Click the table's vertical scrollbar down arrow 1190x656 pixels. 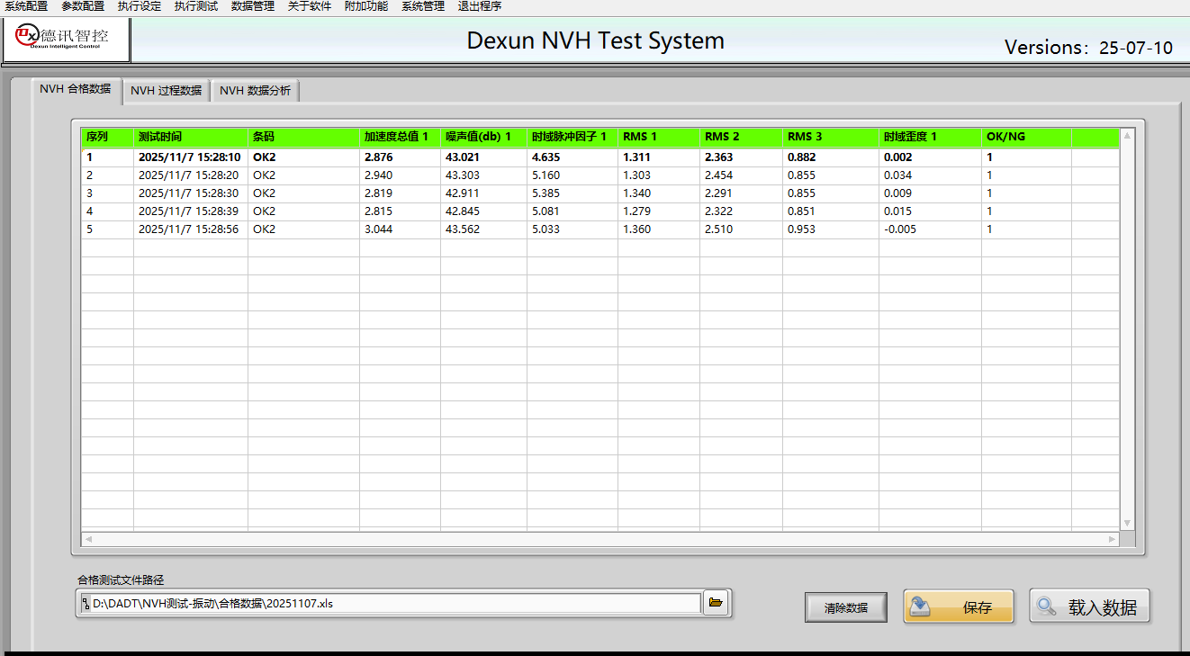(1127, 523)
